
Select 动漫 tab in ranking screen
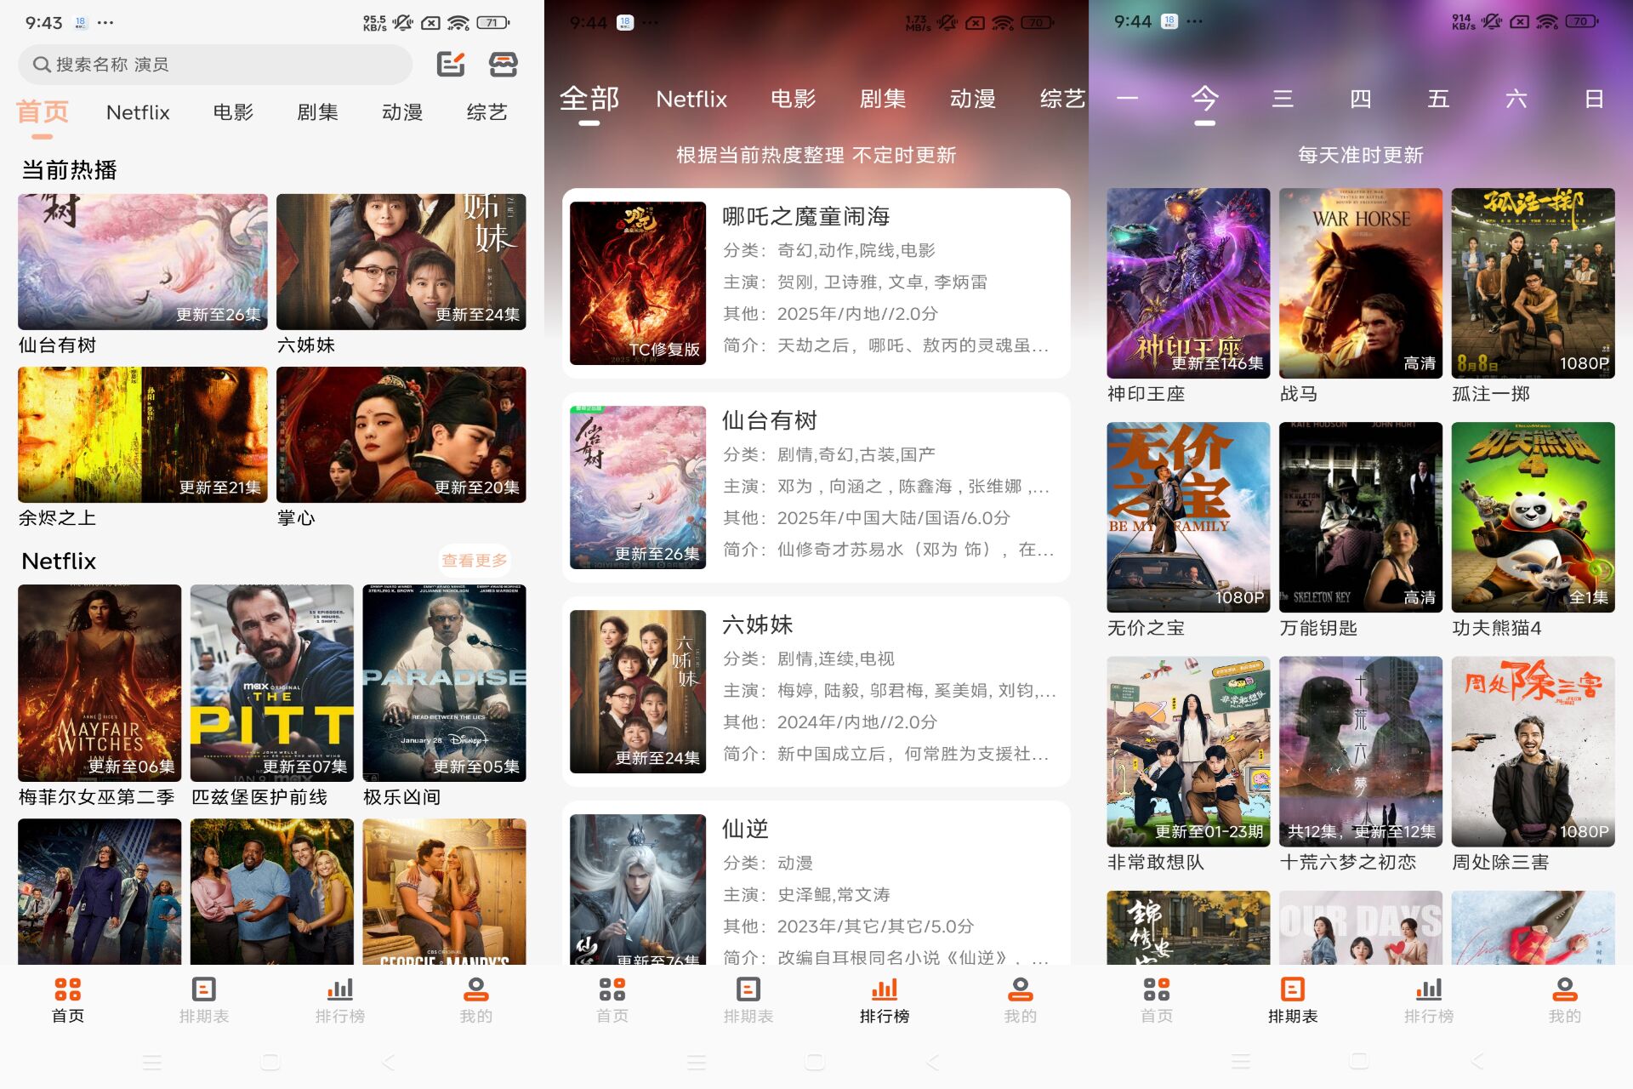click(972, 100)
